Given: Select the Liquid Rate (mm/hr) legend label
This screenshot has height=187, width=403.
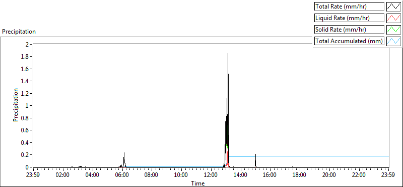Looking at the screenshot, I should (x=349, y=18).
